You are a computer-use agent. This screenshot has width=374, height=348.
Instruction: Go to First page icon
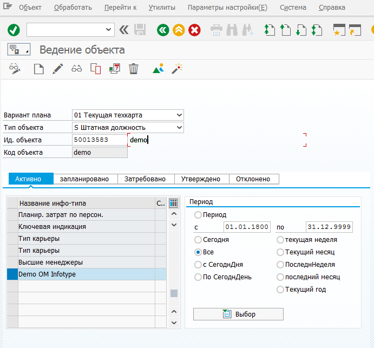click(x=270, y=30)
